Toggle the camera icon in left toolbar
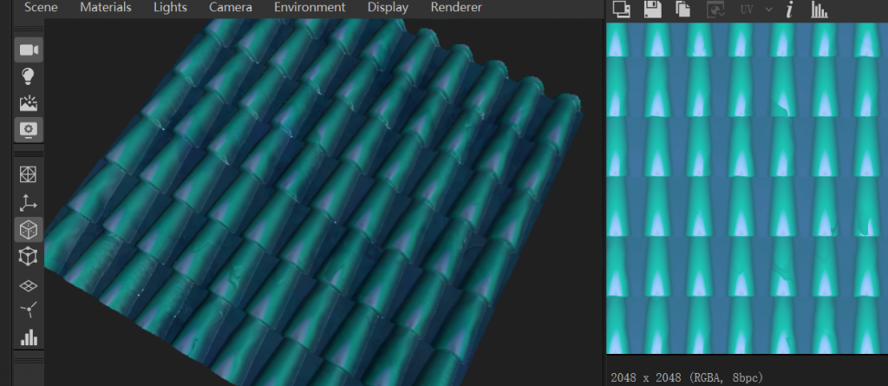Screen dimensions: 888x386 (29, 49)
